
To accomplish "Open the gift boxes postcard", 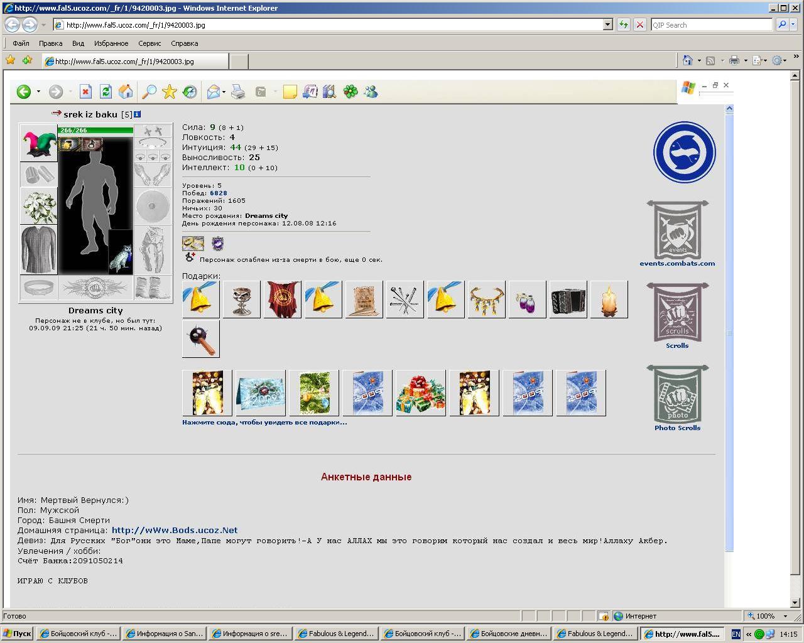I will tap(421, 393).
